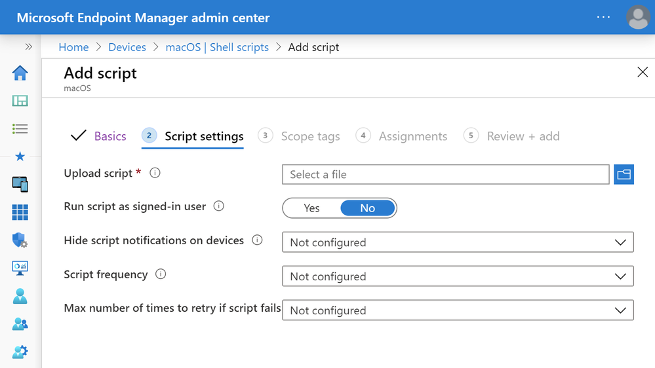Image resolution: width=655 pixels, height=368 pixels.
Task: Set Run script as signed-in user to Yes
Action: [311, 208]
